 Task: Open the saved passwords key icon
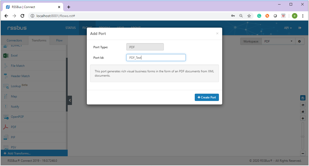[x=233, y=16]
